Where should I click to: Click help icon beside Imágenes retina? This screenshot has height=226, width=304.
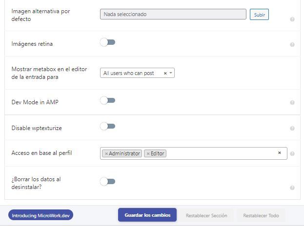pos(292,44)
